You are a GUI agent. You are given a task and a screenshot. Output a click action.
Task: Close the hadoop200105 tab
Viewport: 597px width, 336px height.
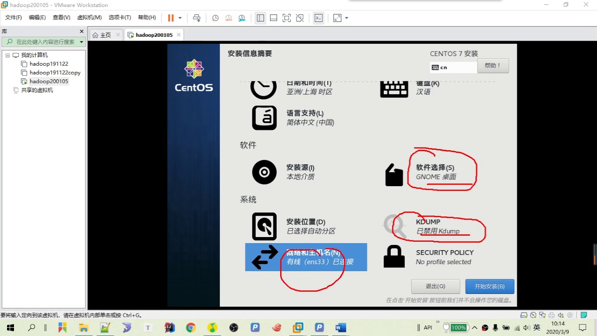pos(178,35)
